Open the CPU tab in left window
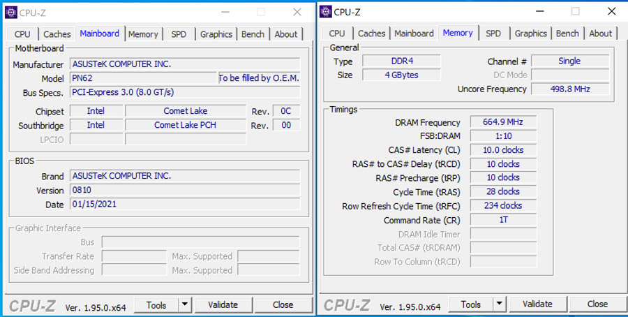The image size is (628, 317). coord(22,34)
